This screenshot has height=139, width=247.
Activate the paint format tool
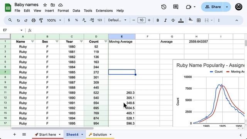click(x=41, y=20)
